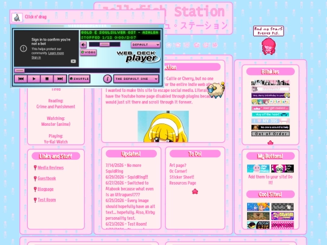327x245 pixels.
Task: Play the track in Web Deck Player
Action: (34, 79)
